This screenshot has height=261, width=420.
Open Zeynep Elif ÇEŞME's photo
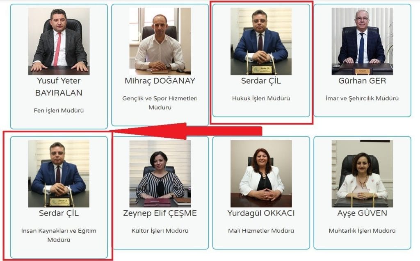[x=160, y=174]
